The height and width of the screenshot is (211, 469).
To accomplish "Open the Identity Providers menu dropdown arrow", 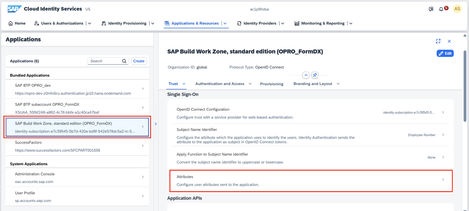I will pyautogui.click(x=283, y=23).
